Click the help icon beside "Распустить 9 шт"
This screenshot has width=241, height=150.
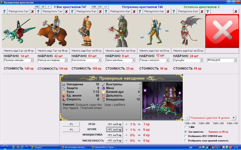tap(72, 11)
